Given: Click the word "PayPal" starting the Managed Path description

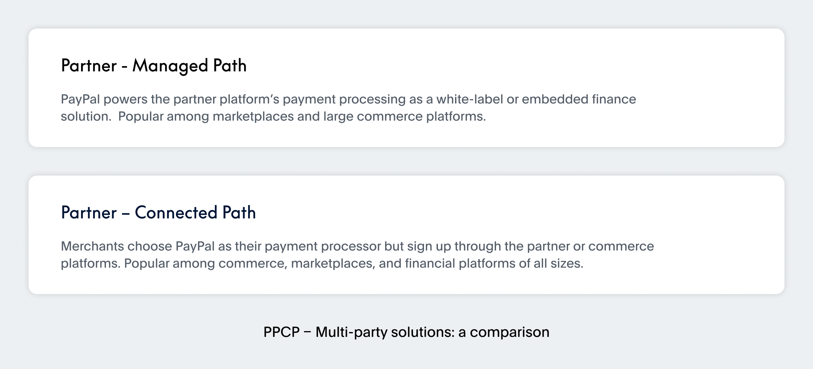Looking at the screenshot, I should 80,99.
